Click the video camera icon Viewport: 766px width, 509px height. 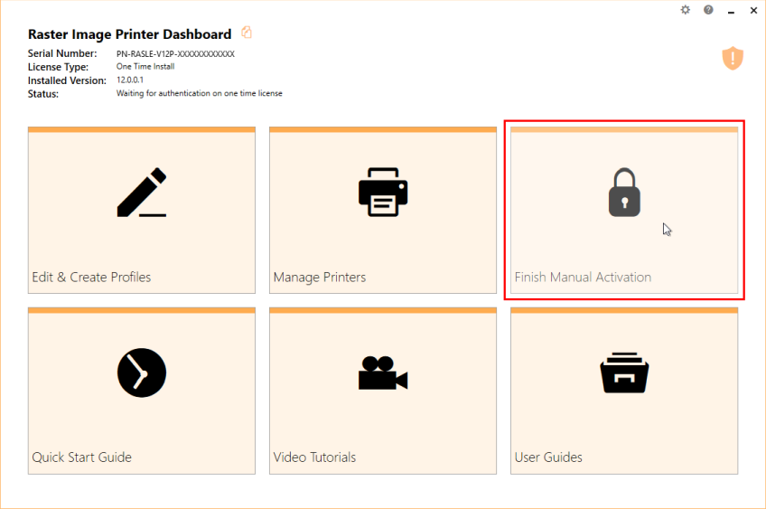383,373
